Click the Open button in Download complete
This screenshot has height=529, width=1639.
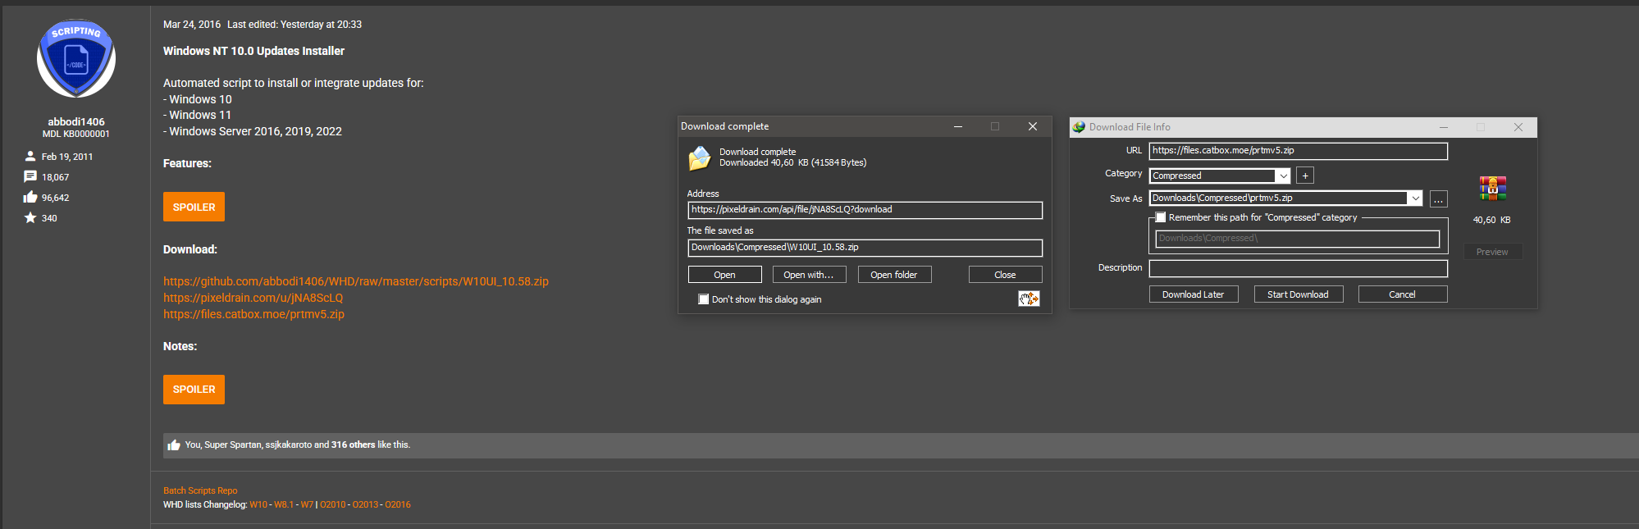(x=724, y=275)
